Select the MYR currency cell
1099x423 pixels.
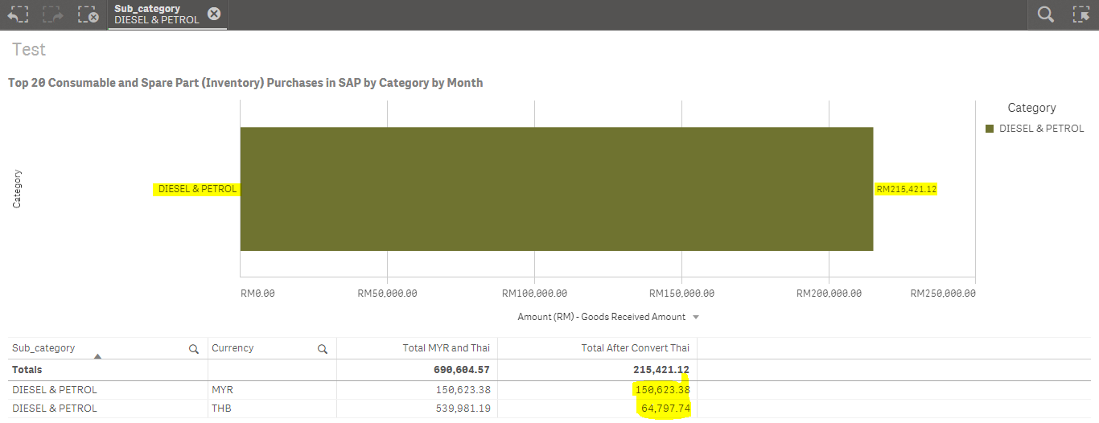click(223, 390)
